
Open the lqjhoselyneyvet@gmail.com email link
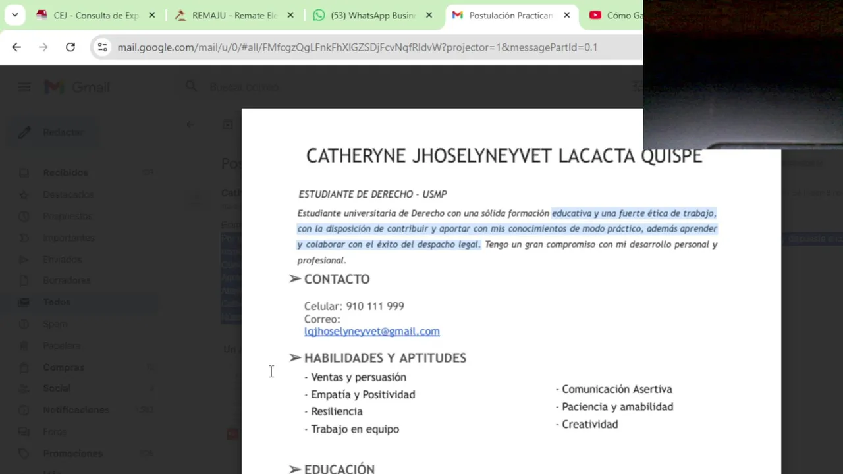click(371, 331)
